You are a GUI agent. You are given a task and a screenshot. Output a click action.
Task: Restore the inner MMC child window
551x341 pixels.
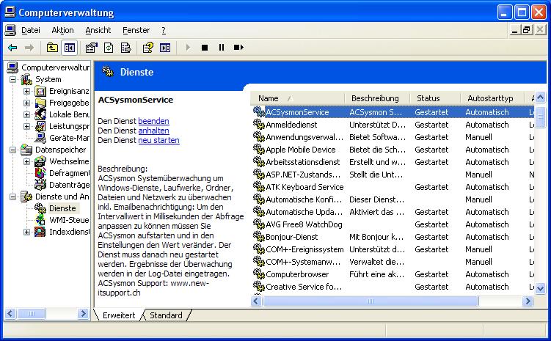tap(526, 30)
